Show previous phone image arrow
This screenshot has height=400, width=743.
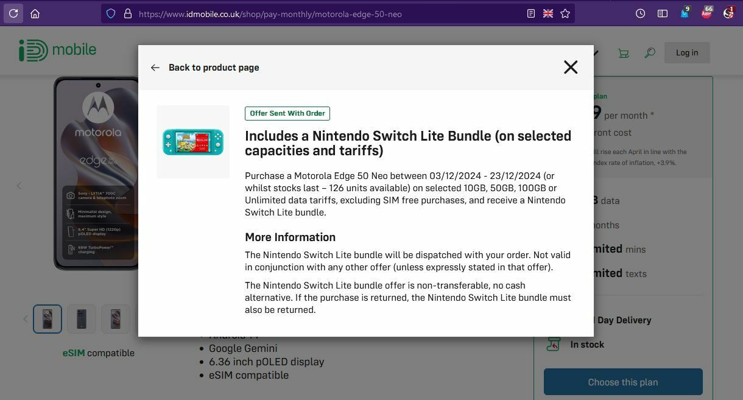pyautogui.click(x=19, y=186)
